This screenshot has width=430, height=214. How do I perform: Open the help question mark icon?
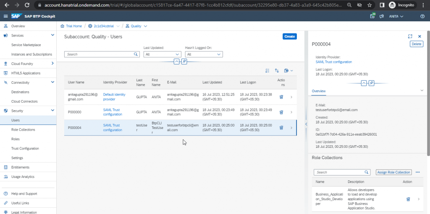(x=422, y=16)
